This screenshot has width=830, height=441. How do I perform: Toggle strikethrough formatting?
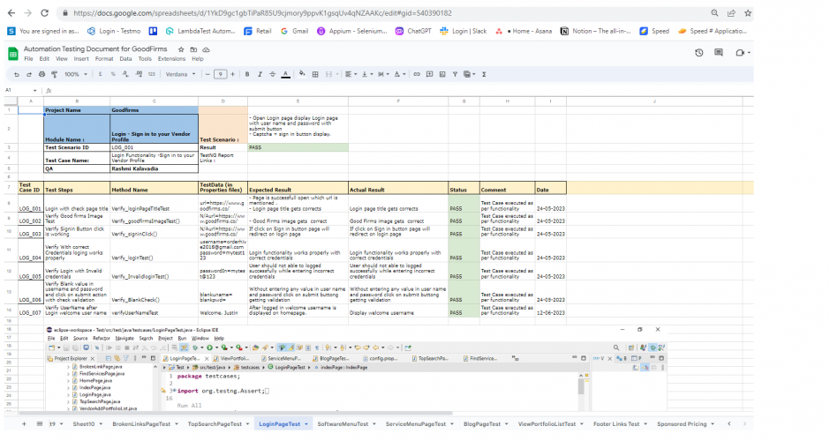point(272,74)
